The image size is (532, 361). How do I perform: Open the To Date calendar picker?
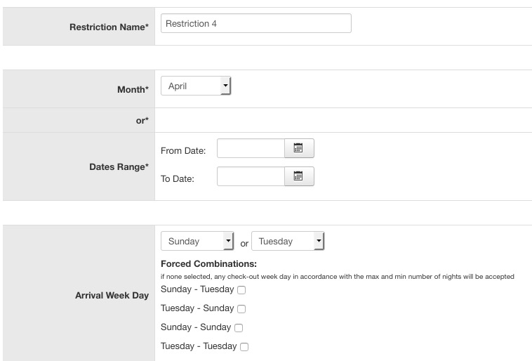[299, 176]
